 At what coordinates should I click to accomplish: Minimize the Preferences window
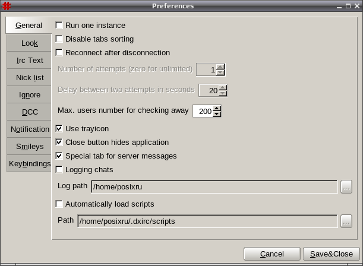tap(339, 7)
